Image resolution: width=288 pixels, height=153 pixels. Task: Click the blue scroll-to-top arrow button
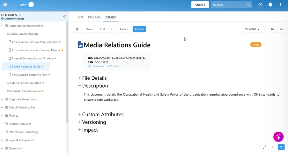click(x=281, y=147)
